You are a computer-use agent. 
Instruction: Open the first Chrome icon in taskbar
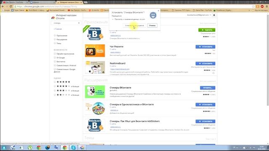(x=39, y=148)
